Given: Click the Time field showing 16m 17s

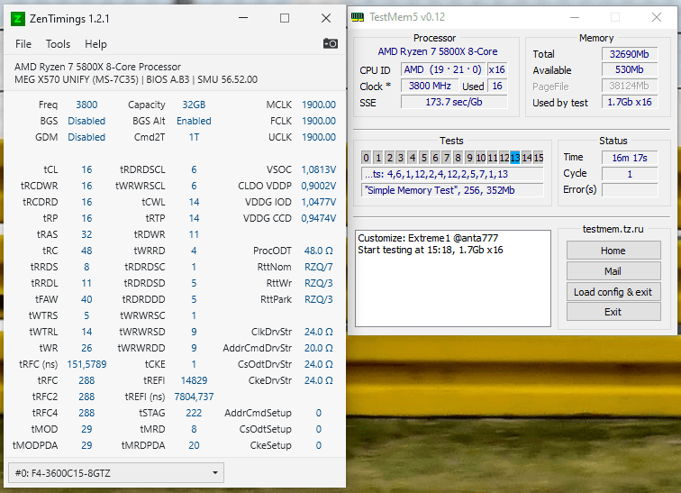Looking at the screenshot, I should tap(630, 158).
